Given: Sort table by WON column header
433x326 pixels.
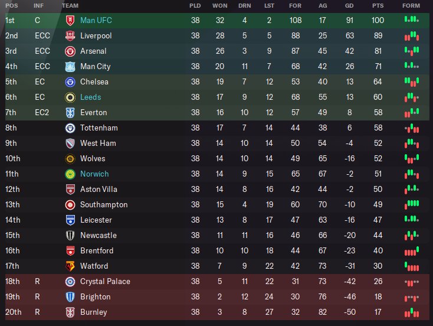Looking at the screenshot, I should (x=219, y=5).
